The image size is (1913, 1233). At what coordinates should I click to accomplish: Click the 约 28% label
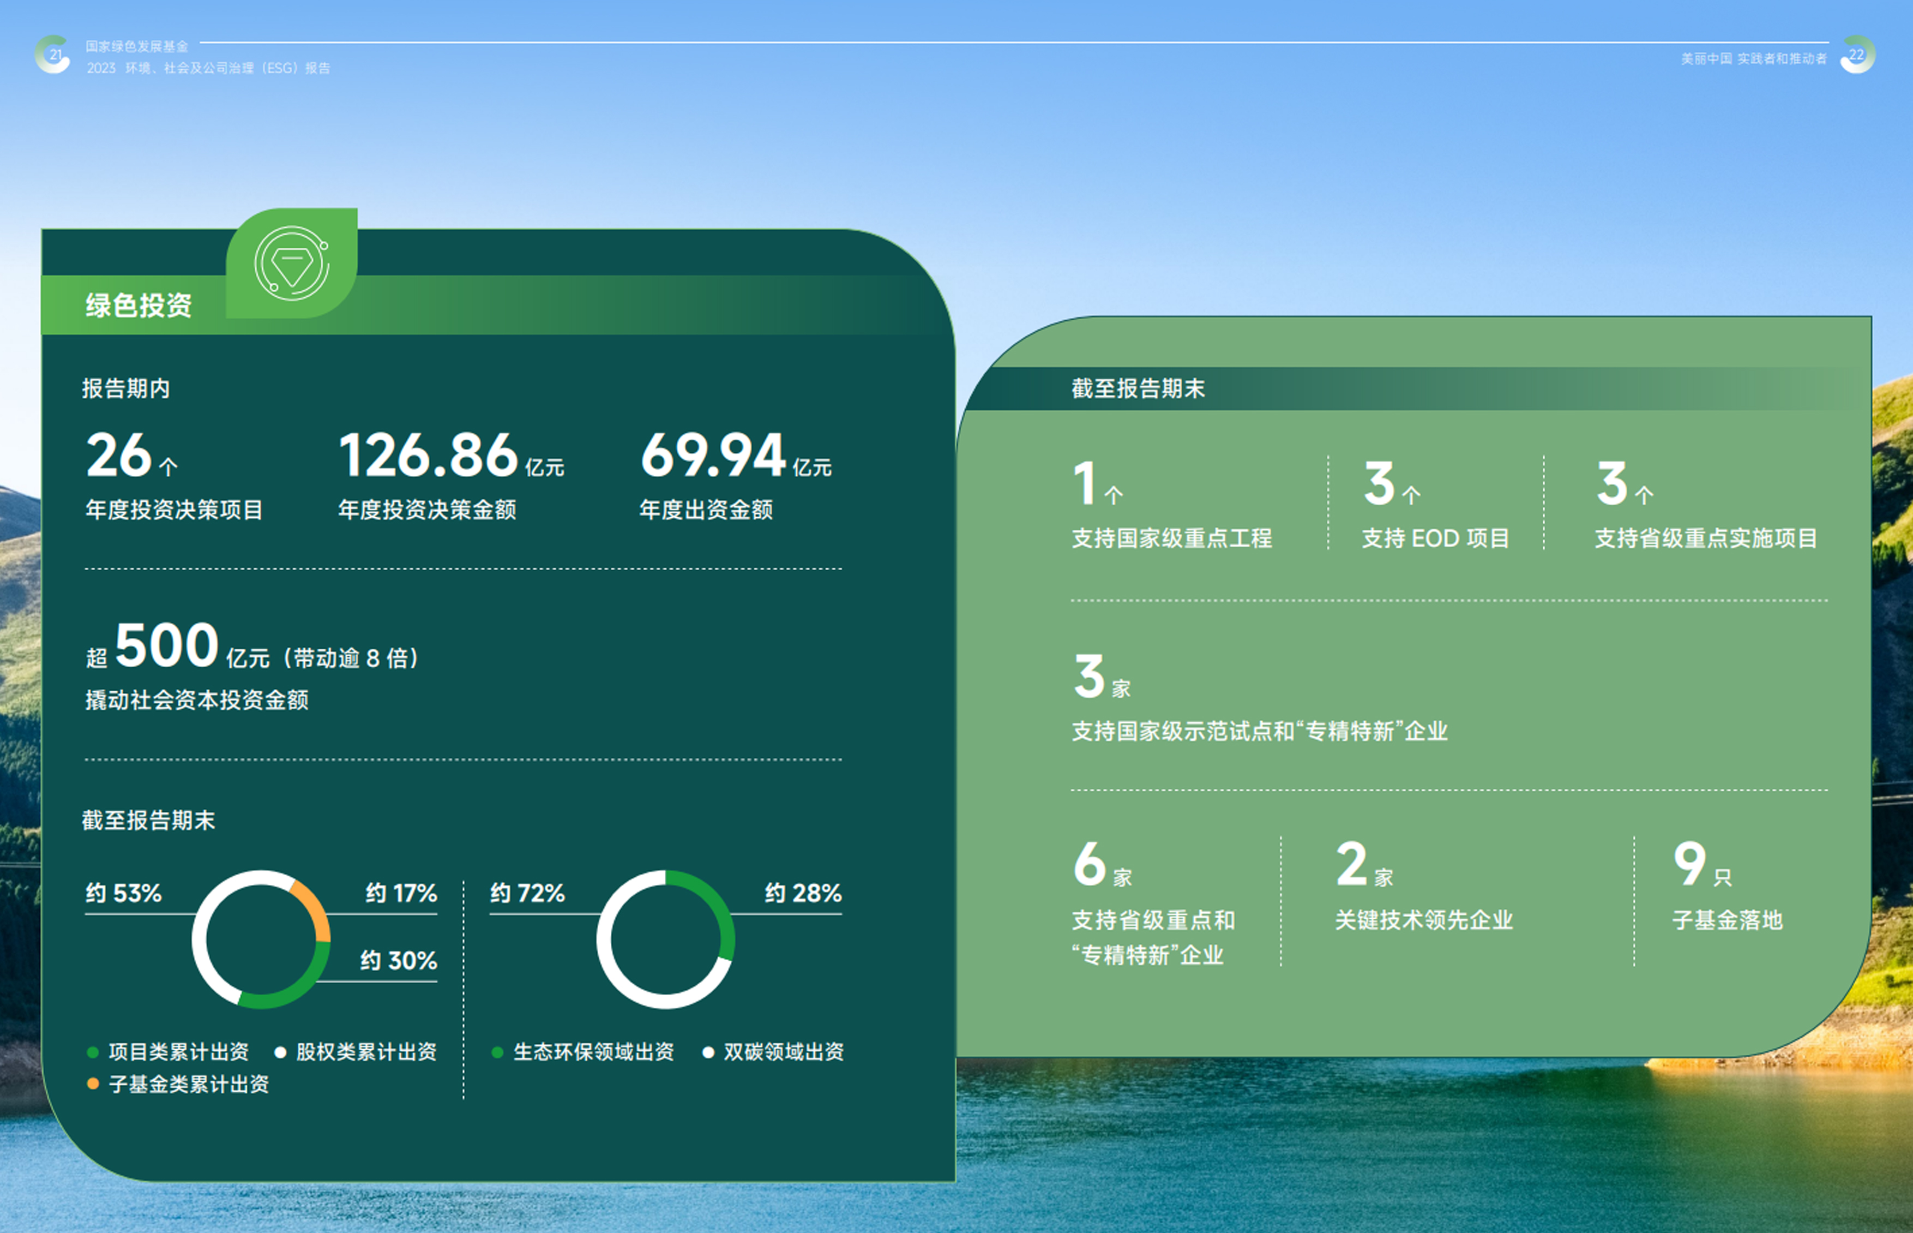803,893
